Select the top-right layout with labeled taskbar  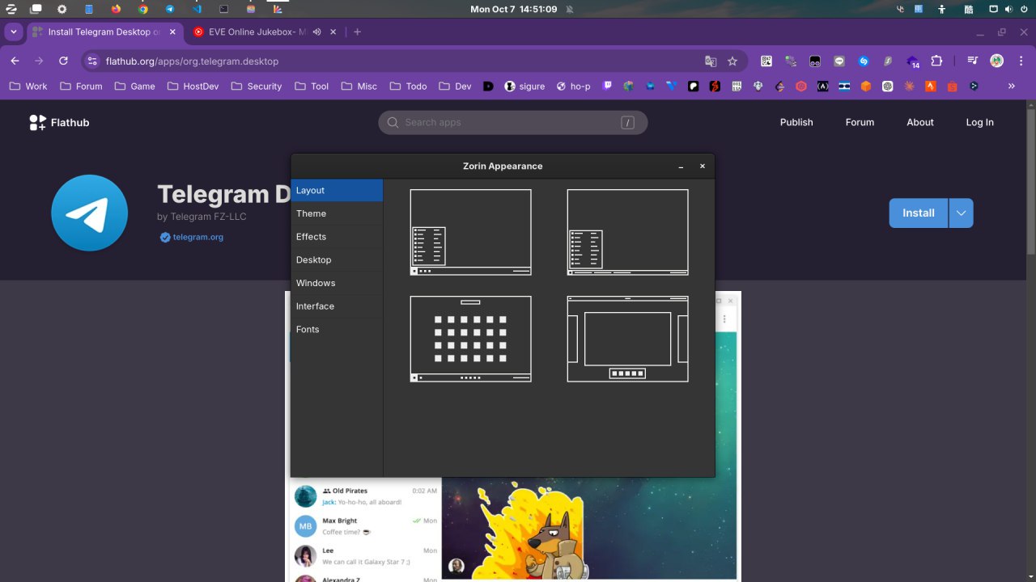click(x=627, y=232)
